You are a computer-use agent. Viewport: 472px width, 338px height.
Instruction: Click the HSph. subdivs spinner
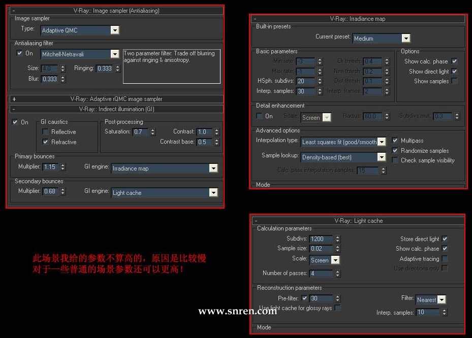point(320,81)
